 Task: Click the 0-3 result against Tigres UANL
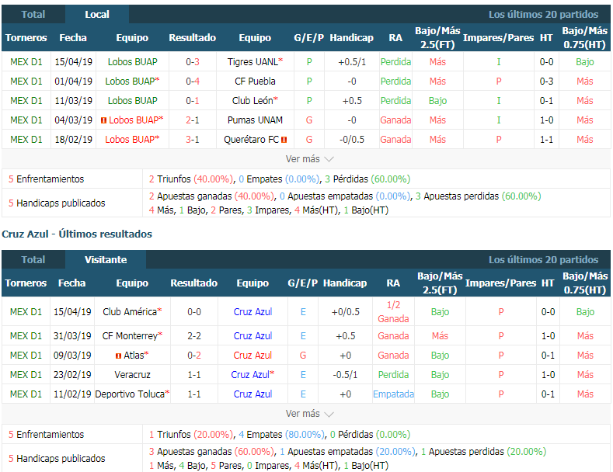click(193, 62)
